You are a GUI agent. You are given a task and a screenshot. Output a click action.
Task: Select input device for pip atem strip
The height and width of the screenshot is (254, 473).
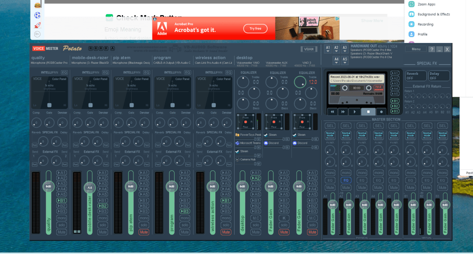(x=131, y=63)
